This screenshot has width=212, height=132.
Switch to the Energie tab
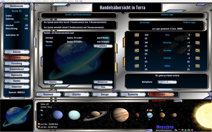click(x=105, y=94)
